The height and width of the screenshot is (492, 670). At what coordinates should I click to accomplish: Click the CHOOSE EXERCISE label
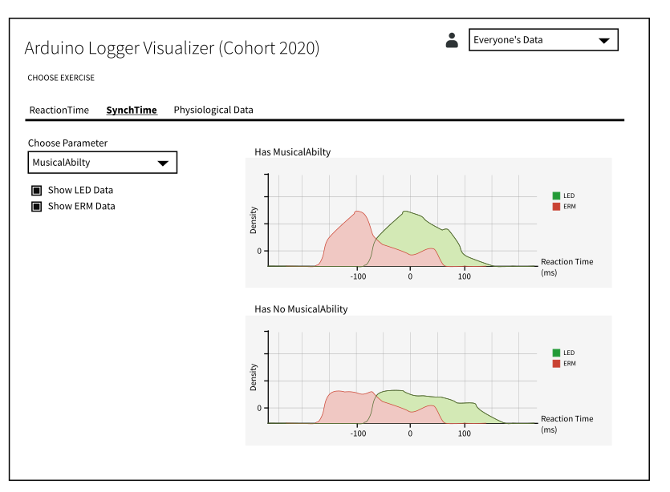[61, 78]
